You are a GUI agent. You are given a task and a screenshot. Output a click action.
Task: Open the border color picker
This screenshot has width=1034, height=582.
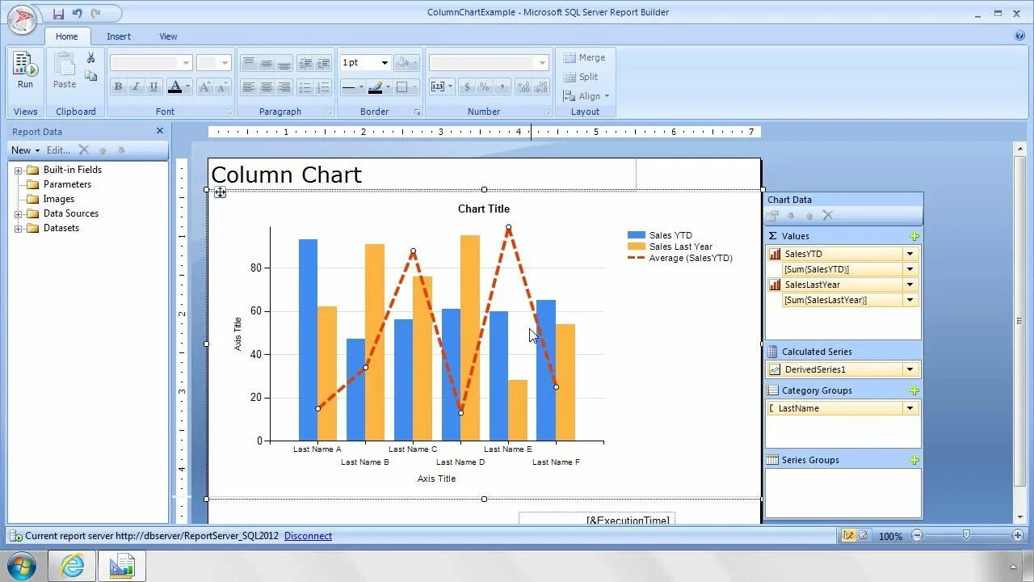pos(379,87)
